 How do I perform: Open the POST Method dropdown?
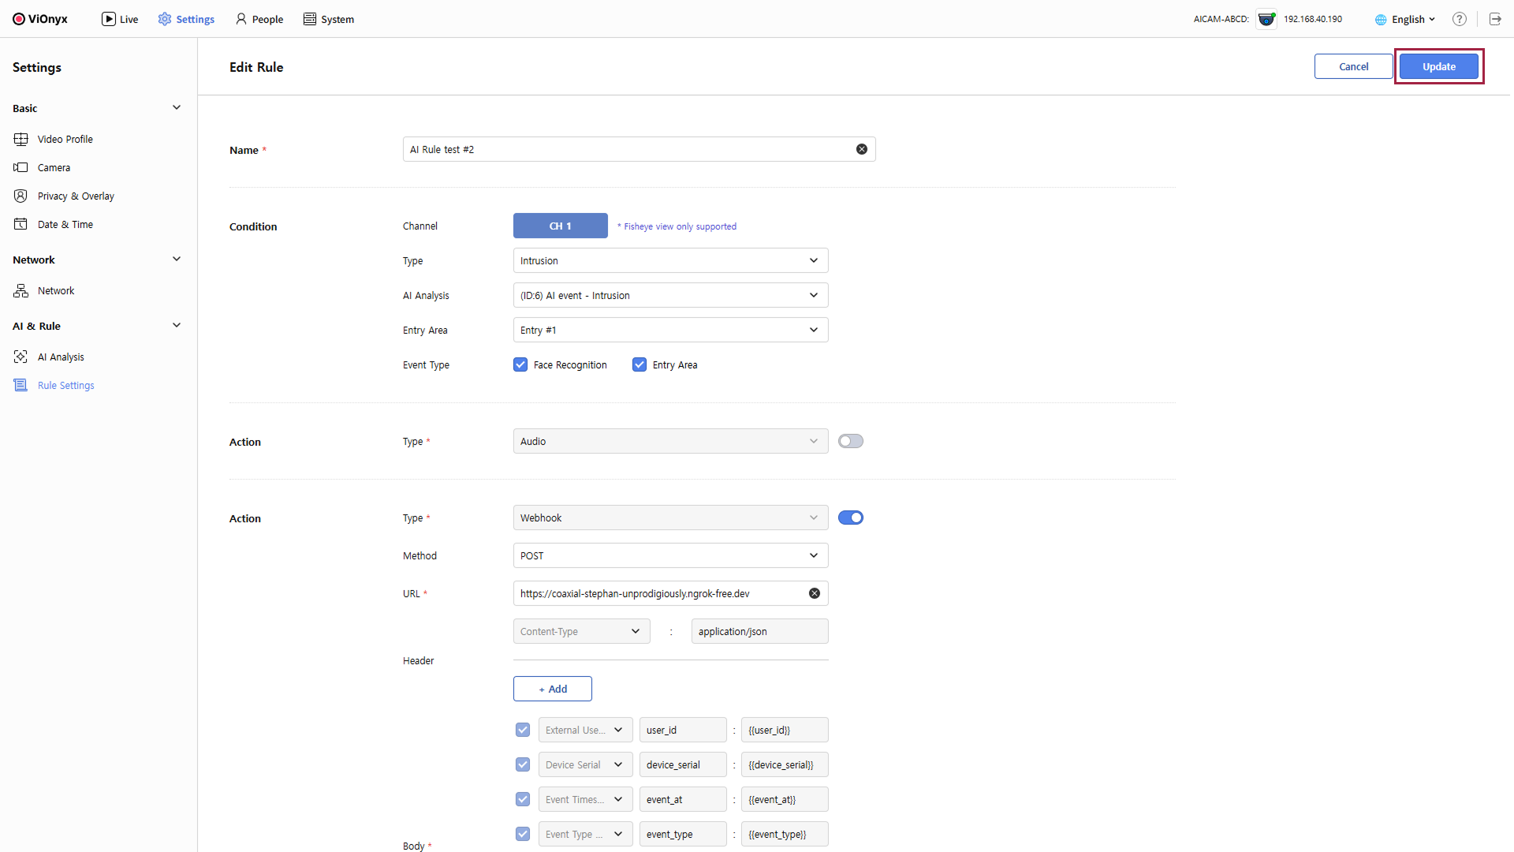(670, 555)
